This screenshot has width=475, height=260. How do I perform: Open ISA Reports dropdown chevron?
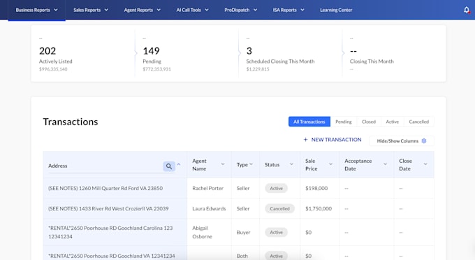pyautogui.click(x=302, y=10)
